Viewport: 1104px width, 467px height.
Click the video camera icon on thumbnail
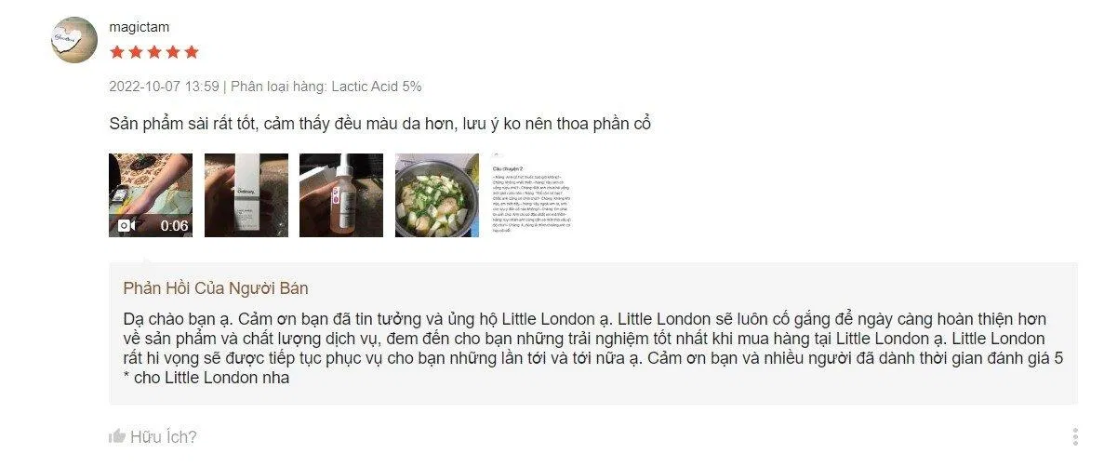pos(126,225)
